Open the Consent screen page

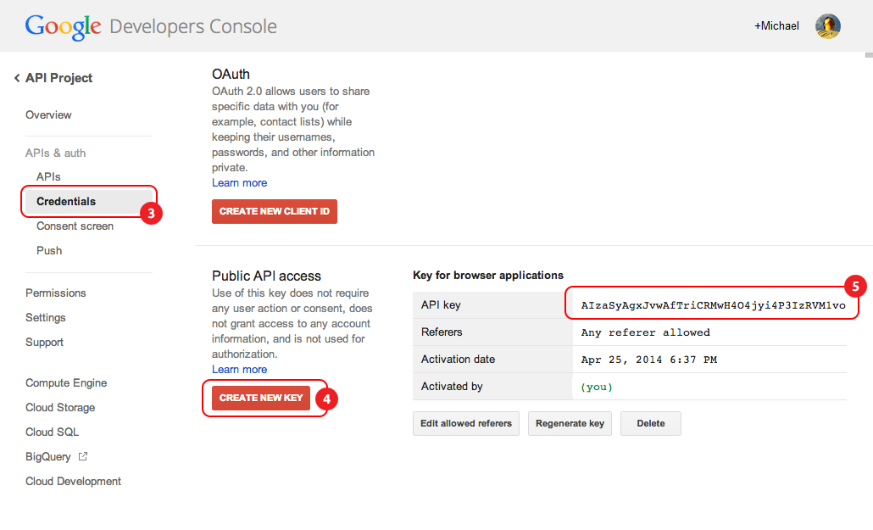tap(75, 226)
